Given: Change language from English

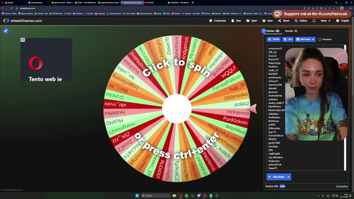Looking at the screenshot, I should point(343,21).
